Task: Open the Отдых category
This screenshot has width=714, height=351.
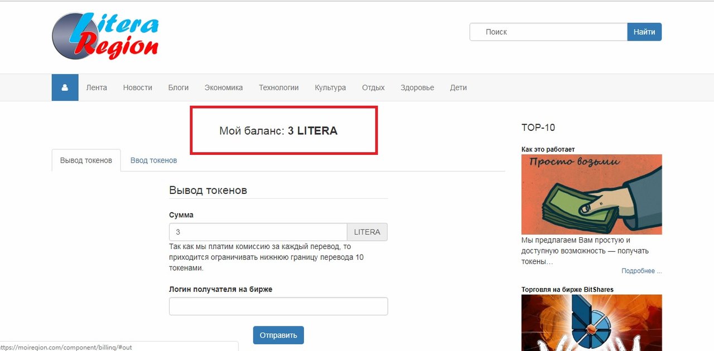Action: (373, 87)
